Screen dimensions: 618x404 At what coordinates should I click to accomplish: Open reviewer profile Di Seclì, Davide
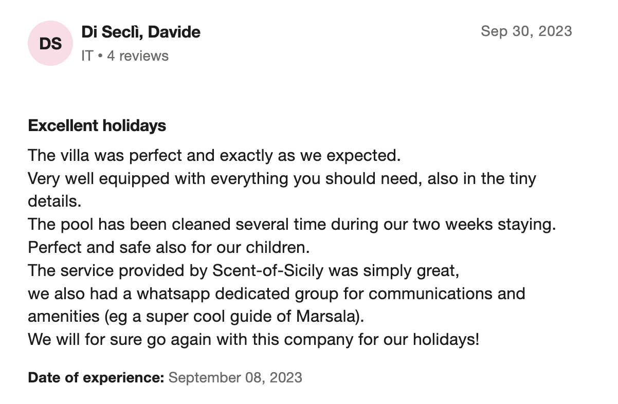click(140, 32)
